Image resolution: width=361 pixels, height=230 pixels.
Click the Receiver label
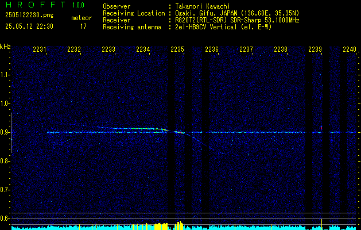coord(117,20)
